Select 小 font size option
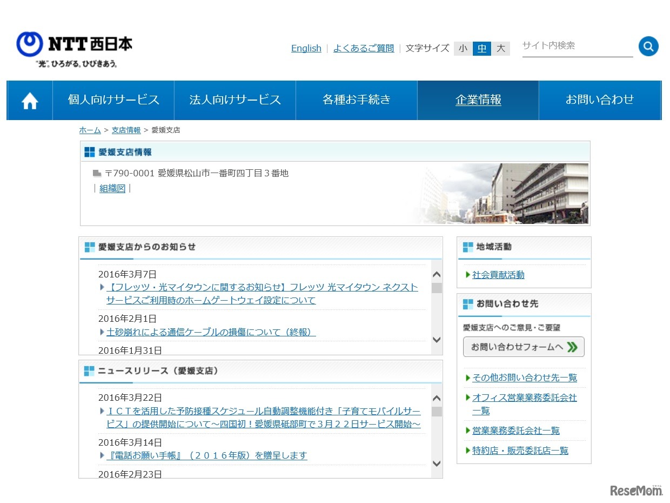The height and width of the screenshot is (503, 670). coord(463,48)
